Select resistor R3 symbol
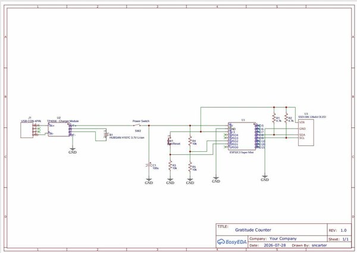This screenshot has width=357, height=253. [x=170, y=165]
